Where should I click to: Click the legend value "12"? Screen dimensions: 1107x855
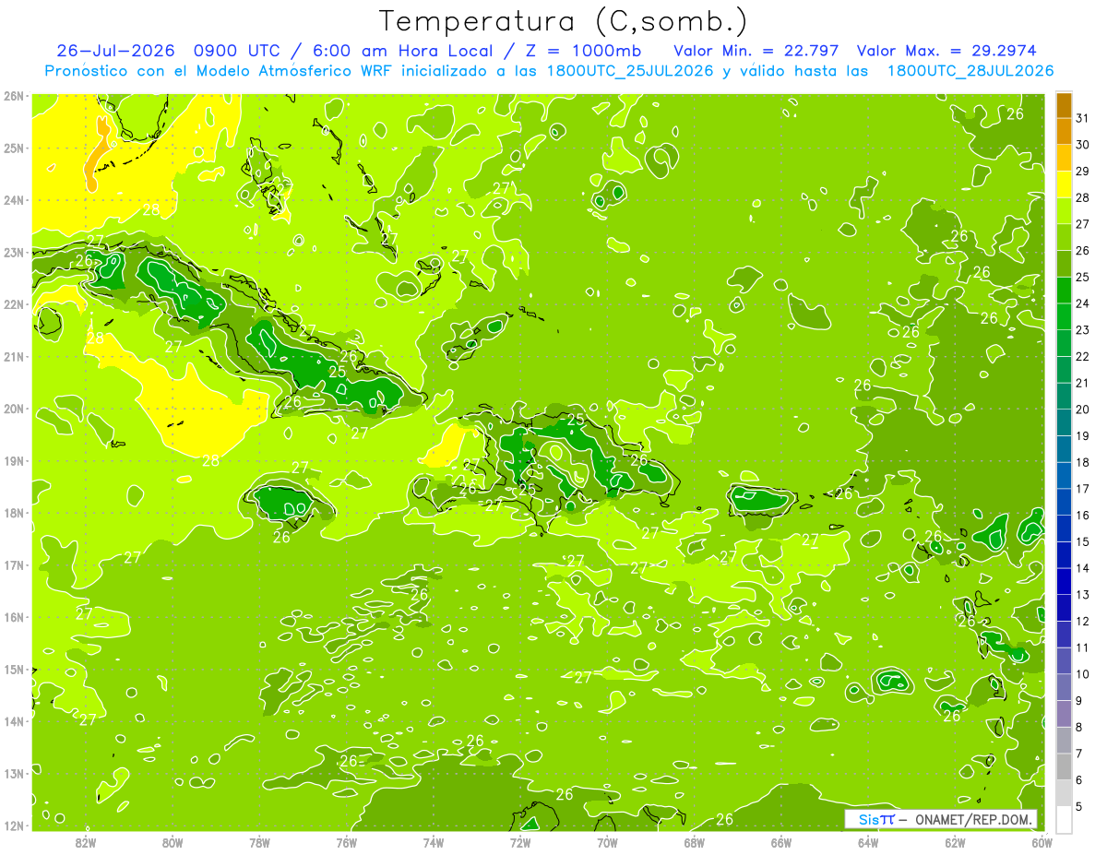1083,621
